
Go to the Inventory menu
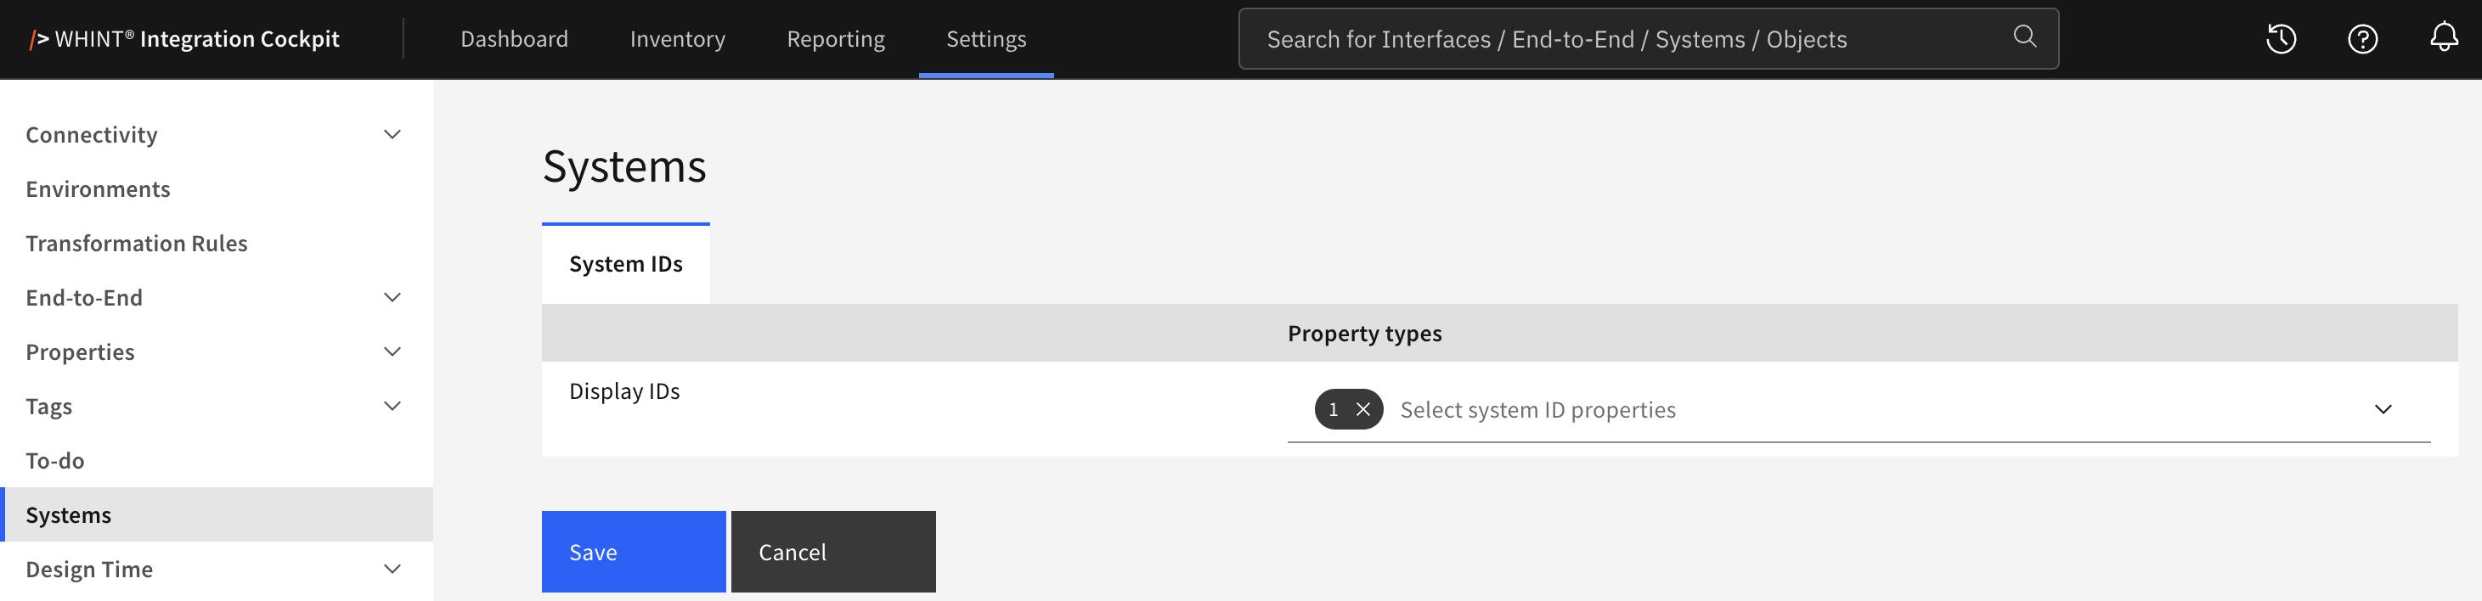tap(677, 38)
